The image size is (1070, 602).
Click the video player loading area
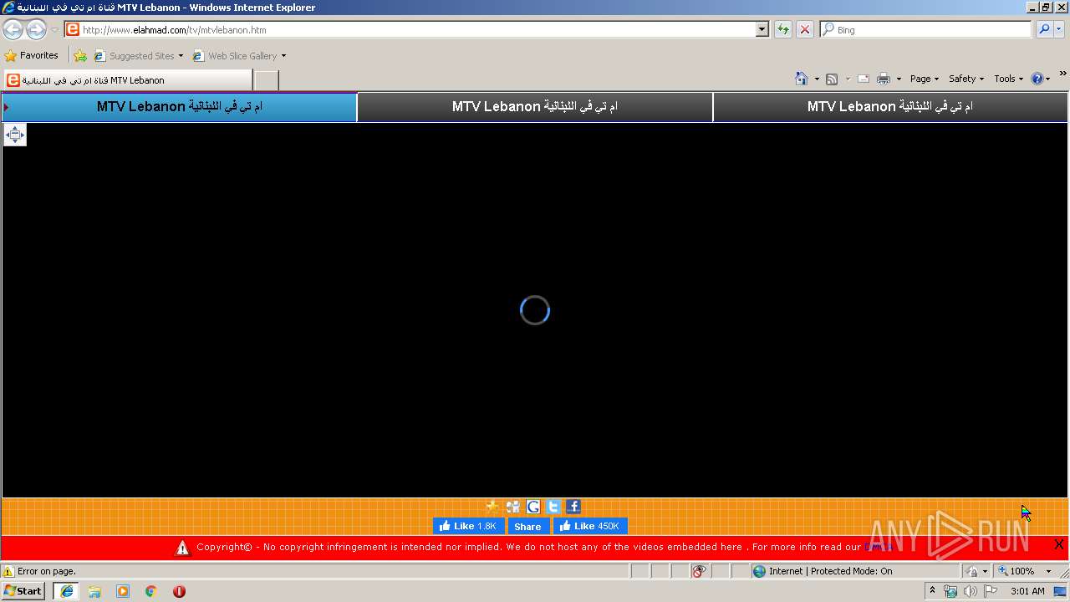pyautogui.click(x=535, y=310)
